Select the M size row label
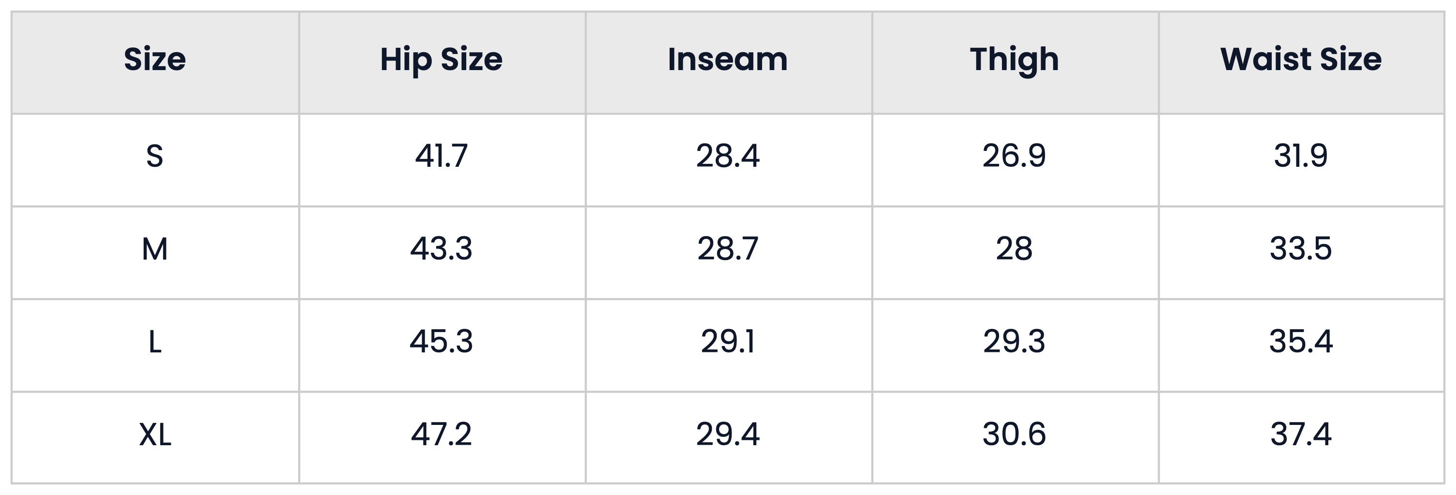 click(x=155, y=248)
